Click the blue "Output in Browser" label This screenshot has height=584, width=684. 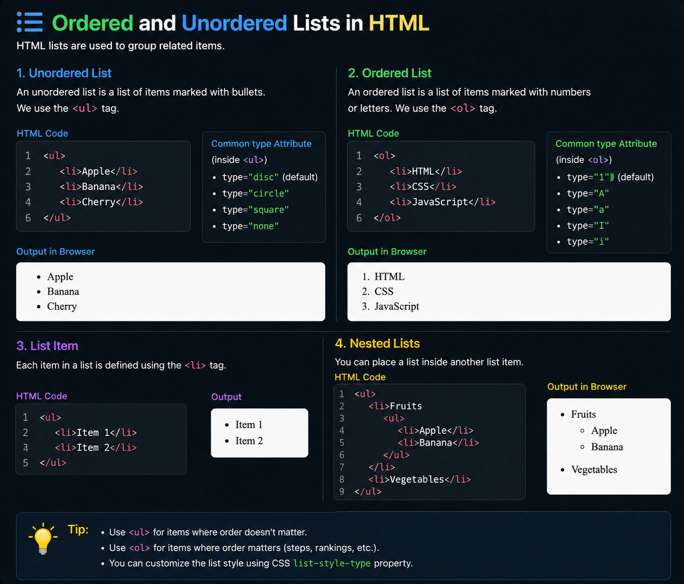click(x=55, y=251)
